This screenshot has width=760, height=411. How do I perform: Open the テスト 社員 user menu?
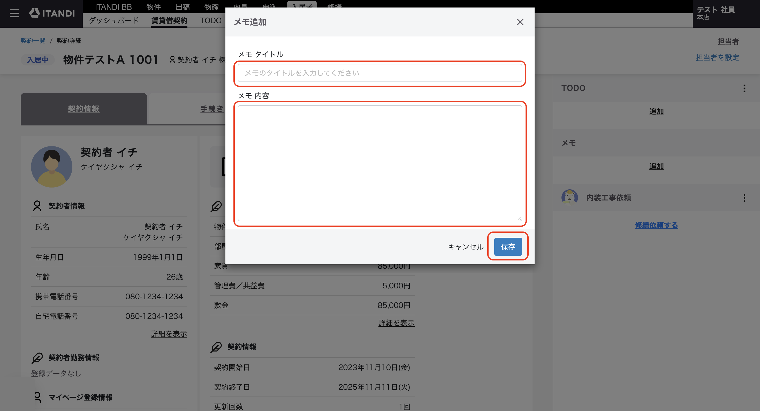(726, 14)
